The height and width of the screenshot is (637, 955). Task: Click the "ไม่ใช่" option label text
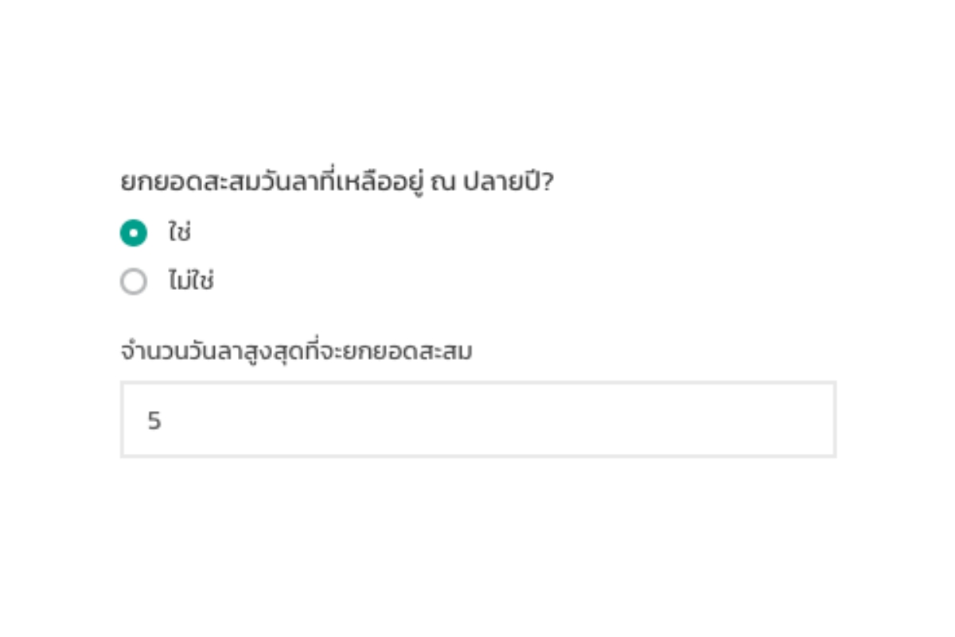(x=191, y=282)
